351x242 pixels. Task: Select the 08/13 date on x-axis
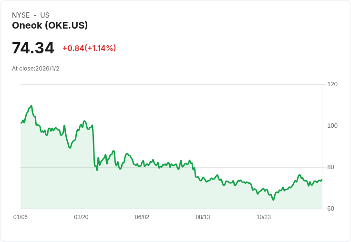203,217
